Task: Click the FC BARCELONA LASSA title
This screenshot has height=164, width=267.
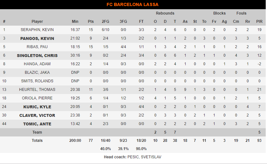Action: point(133,4)
